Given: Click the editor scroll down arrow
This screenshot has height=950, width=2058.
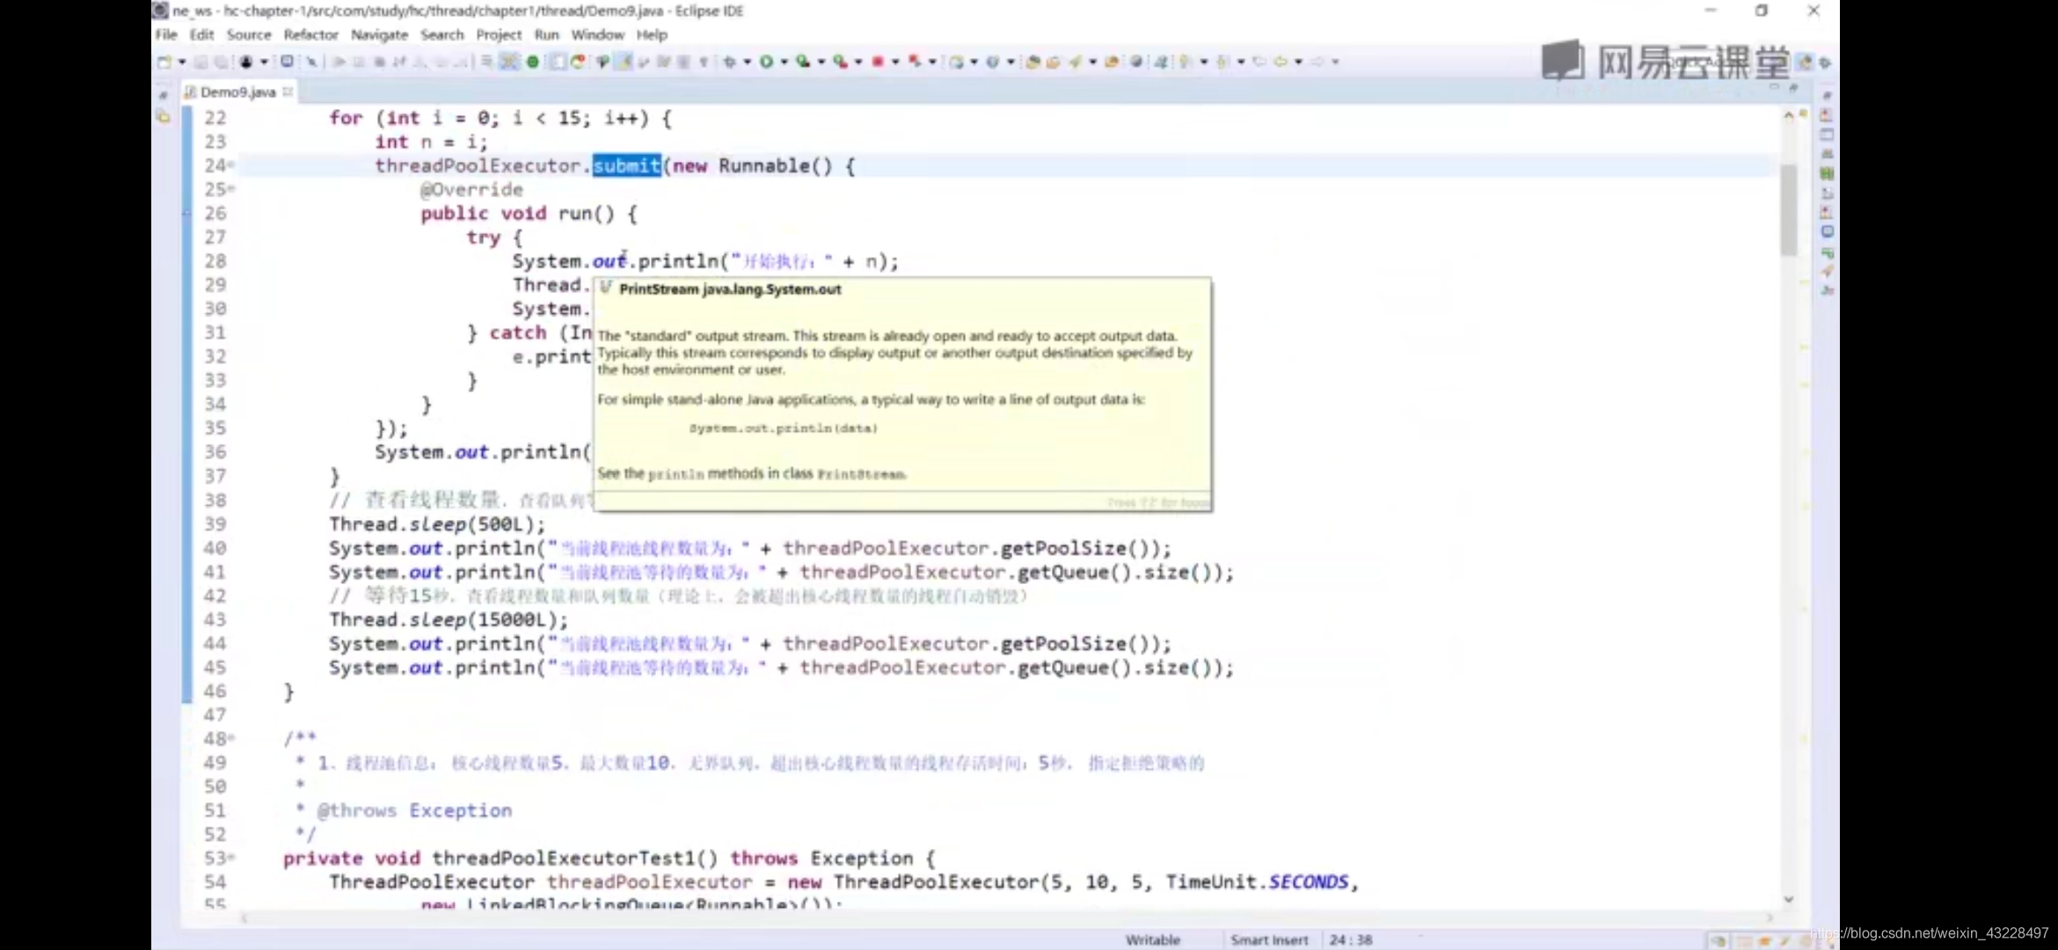Looking at the screenshot, I should pyautogui.click(x=1788, y=899).
